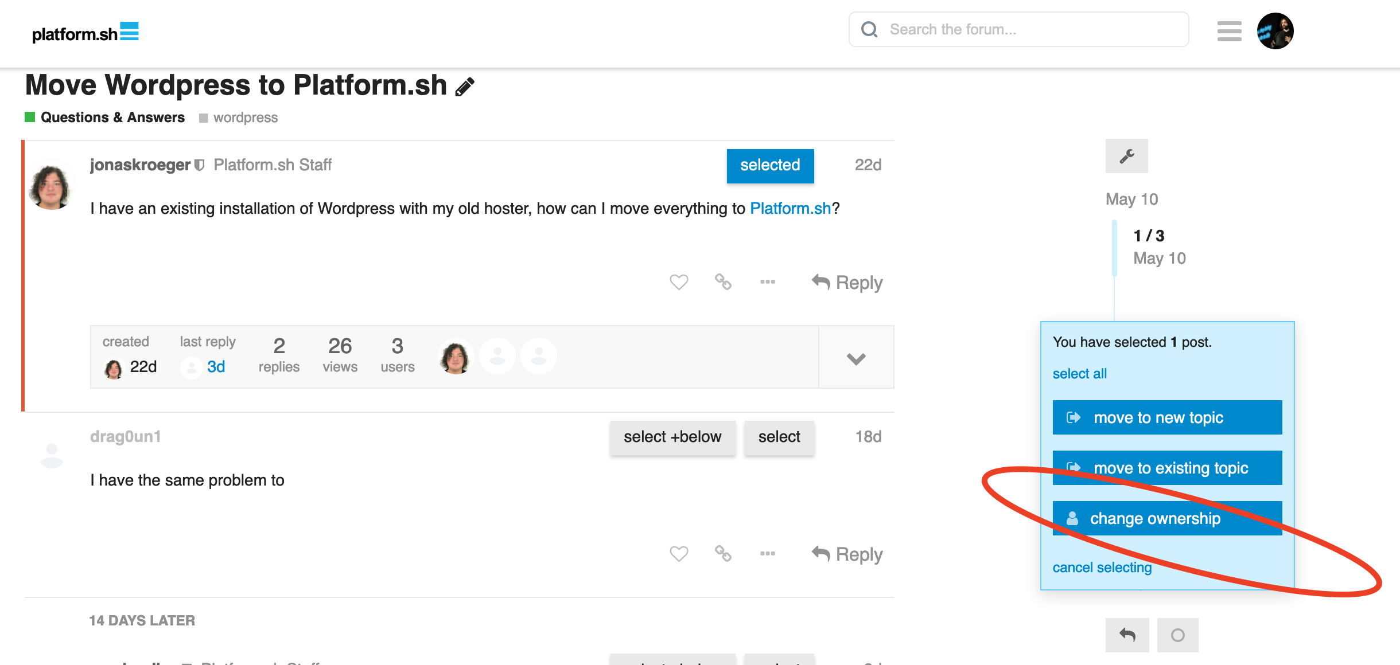Click jonaskroeger's avatar beside the post
The image size is (1400, 665).
pyautogui.click(x=51, y=187)
